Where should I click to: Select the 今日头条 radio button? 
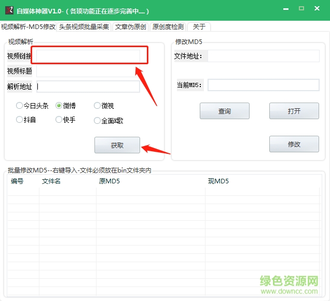[20, 106]
